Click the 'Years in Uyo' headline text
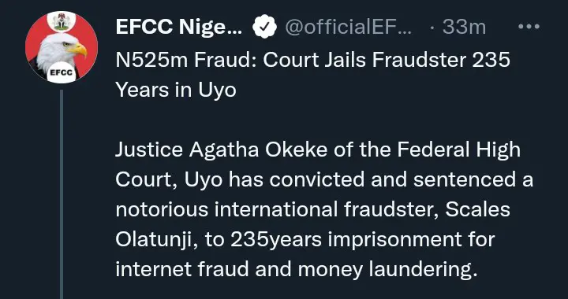568x299 pixels. (x=176, y=90)
